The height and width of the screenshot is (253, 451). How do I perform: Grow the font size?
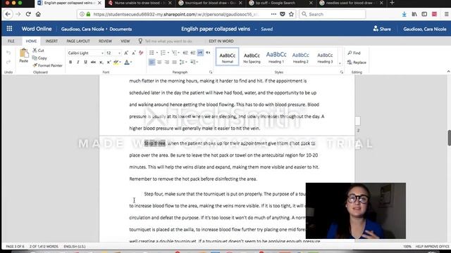coord(126,53)
